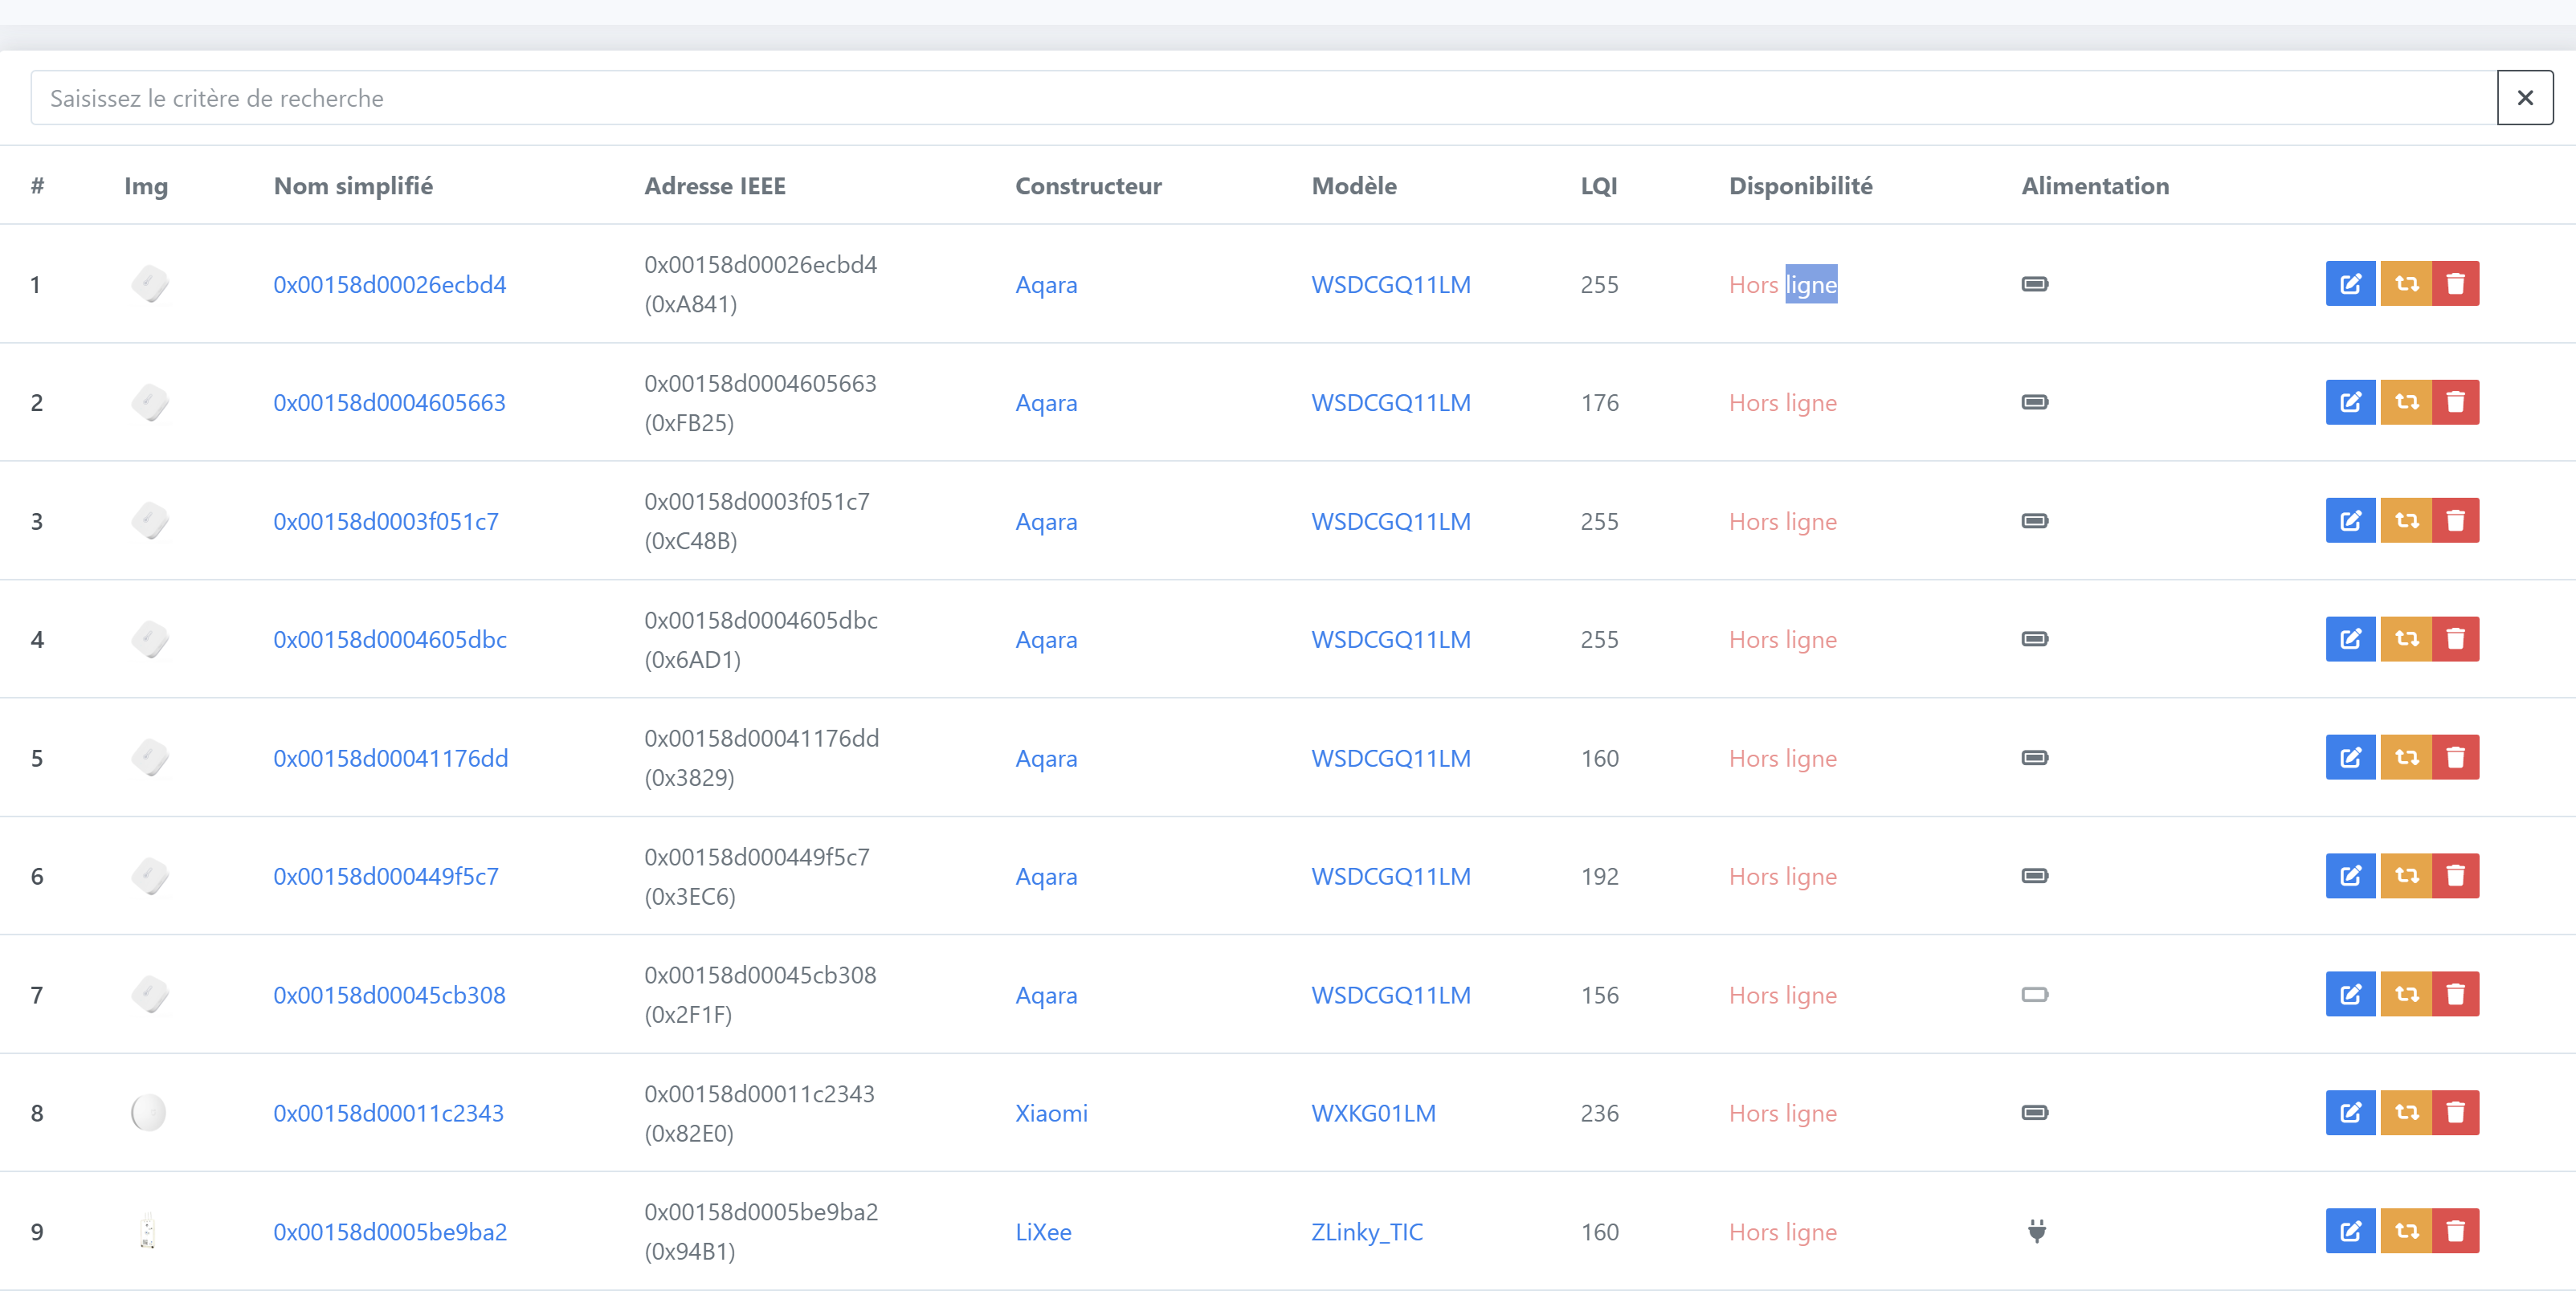The height and width of the screenshot is (1295, 2576).
Task: Click the empty battery icon in row 7
Action: pos(2034,994)
